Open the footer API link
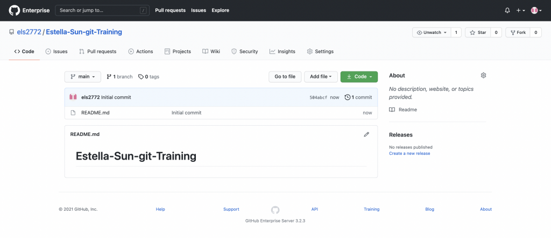This screenshot has height=238, width=551. coord(314,209)
